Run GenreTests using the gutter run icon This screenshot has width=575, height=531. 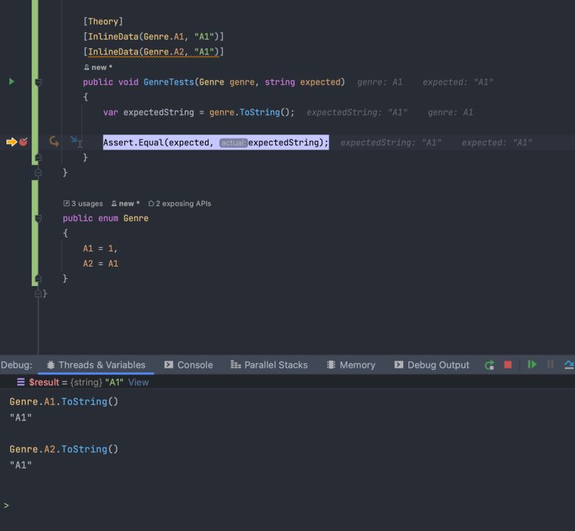(11, 81)
